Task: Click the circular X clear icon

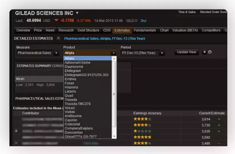Action: click(204, 52)
